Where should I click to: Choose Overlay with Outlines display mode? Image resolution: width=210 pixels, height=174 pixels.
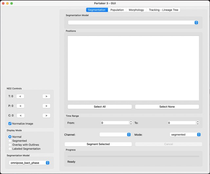(x=10, y=145)
